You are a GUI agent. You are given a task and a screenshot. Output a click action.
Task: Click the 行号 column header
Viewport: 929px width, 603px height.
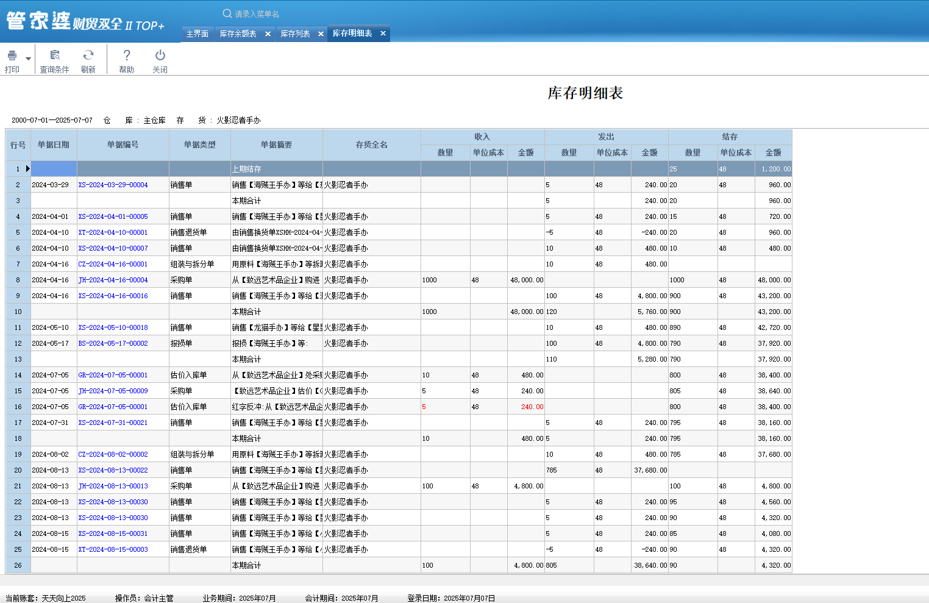[x=18, y=145]
